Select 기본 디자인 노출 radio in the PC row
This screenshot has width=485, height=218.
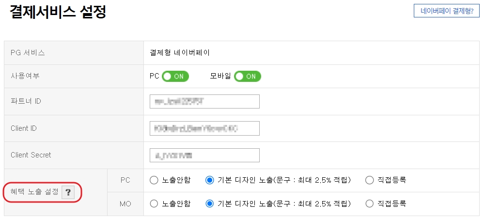210,180
